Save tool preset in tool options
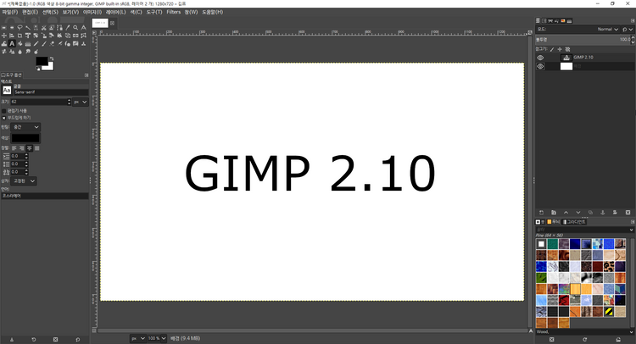Viewport: 636px width, 344px height. (x=12, y=340)
